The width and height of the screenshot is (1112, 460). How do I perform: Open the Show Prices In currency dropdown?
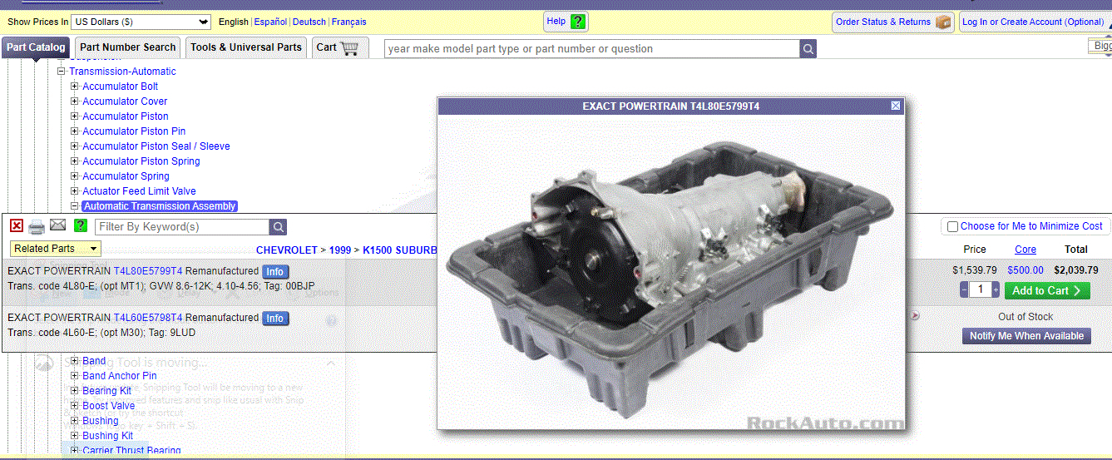click(x=141, y=22)
